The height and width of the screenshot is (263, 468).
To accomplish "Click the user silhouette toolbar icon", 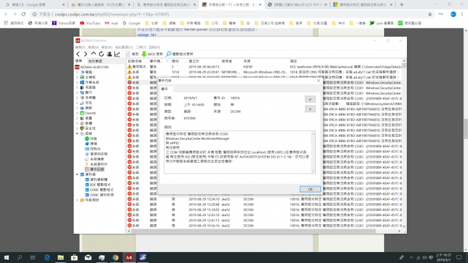I will pyautogui.click(x=109, y=54).
